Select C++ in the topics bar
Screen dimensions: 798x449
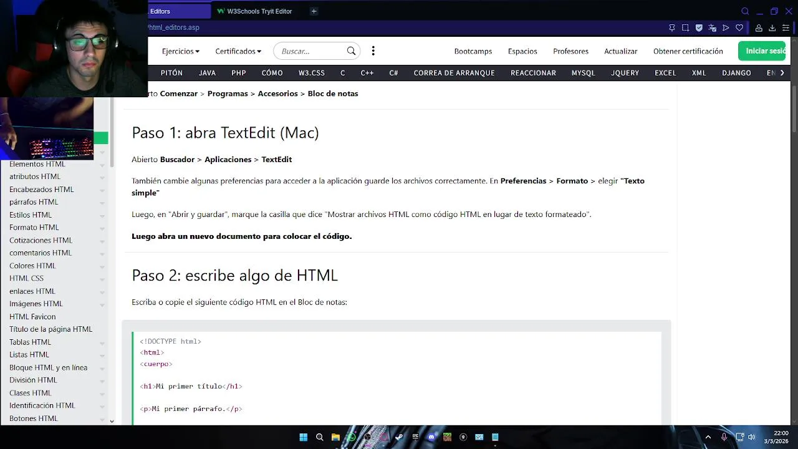coord(367,73)
